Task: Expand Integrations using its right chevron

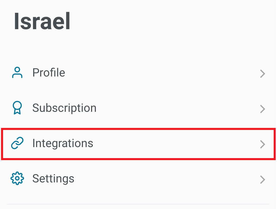Action: (x=262, y=144)
